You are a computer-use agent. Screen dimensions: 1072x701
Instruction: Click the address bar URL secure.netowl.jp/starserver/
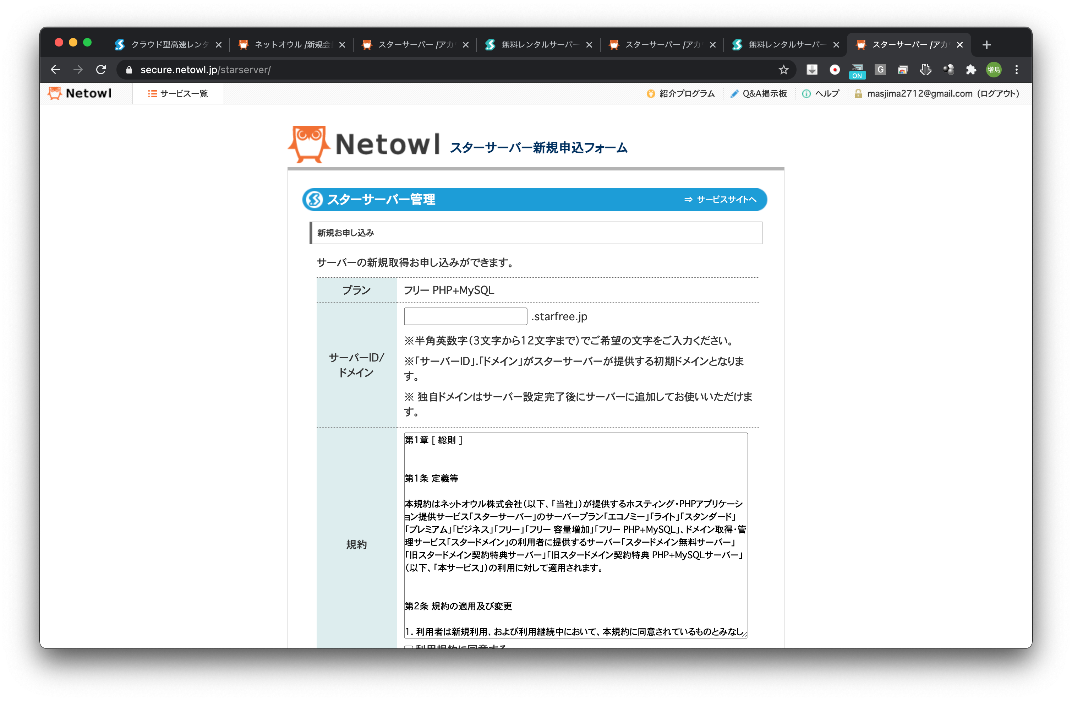tap(206, 70)
